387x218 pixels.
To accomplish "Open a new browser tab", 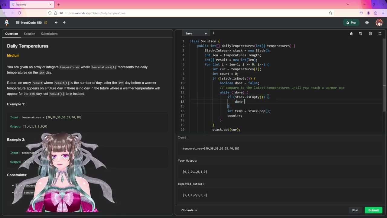I will coord(58,5).
